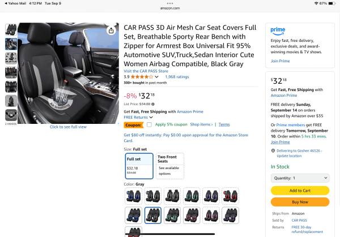Check the Apply 5% coupon box
This screenshot has height=237, width=340.
(x=149, y=124)
